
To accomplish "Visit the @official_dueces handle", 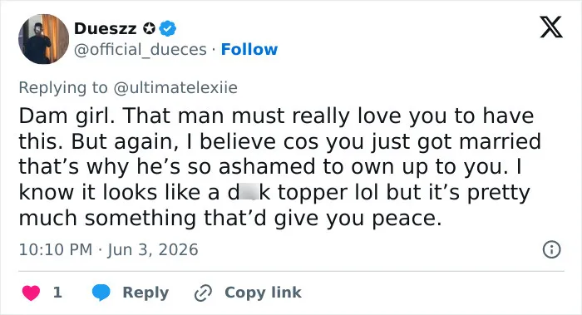I will (x=141, y=50).
